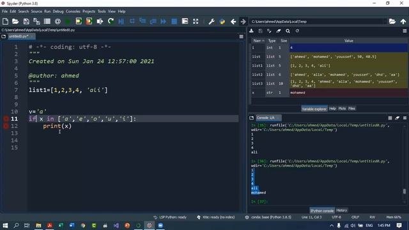
Task: Step over current line debug icon
Action: coord(132,21)
